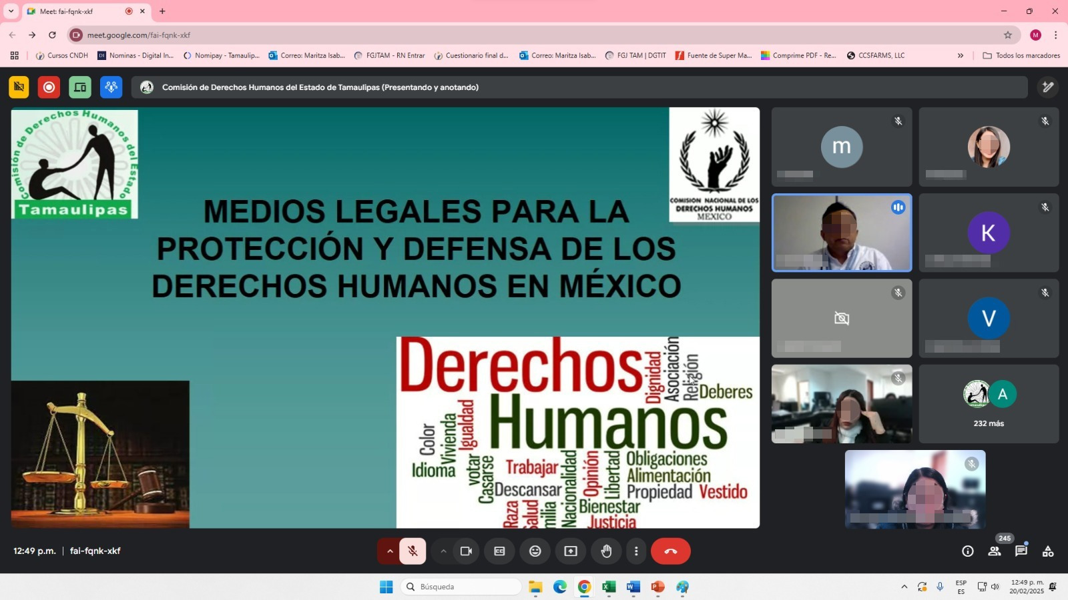Click the red record extension icon

(49, 87)
